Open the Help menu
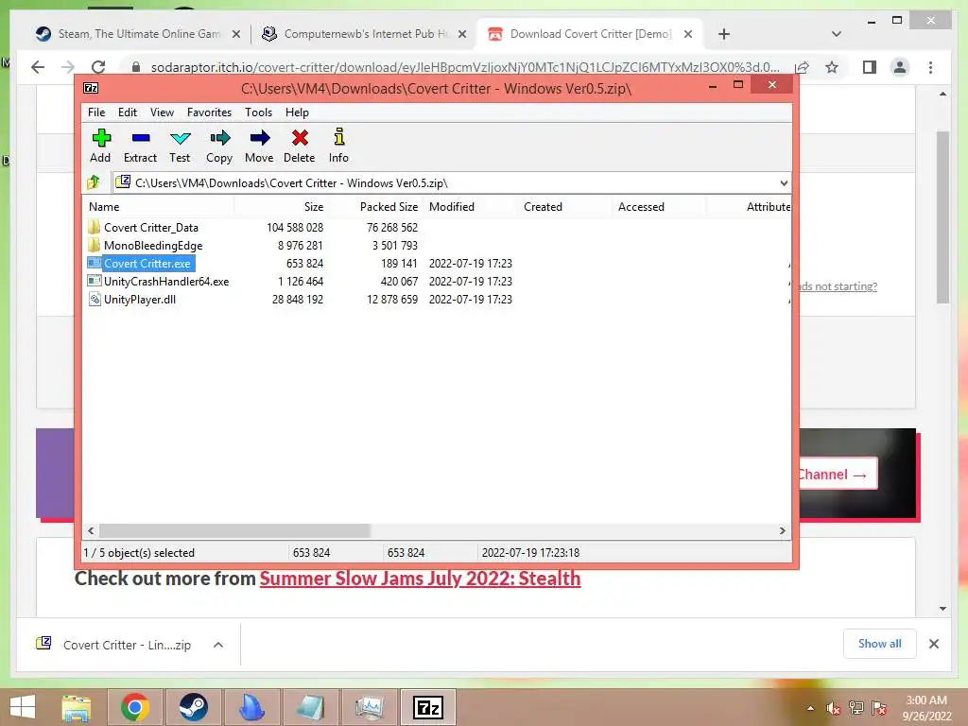 [x=297, y=112]
